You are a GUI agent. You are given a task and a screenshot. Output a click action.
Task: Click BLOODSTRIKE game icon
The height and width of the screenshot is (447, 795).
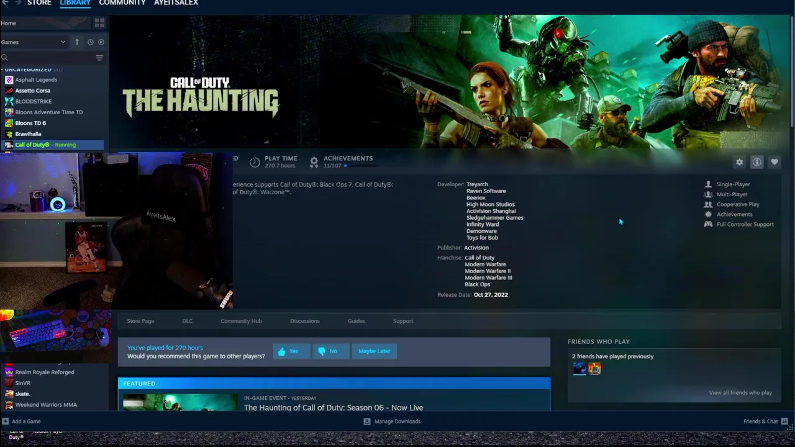[9, 101]
